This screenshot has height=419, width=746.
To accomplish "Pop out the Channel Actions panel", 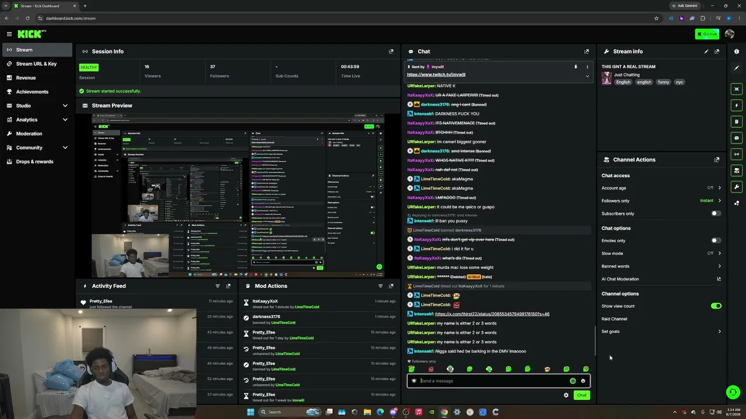I will click(717, 159).
